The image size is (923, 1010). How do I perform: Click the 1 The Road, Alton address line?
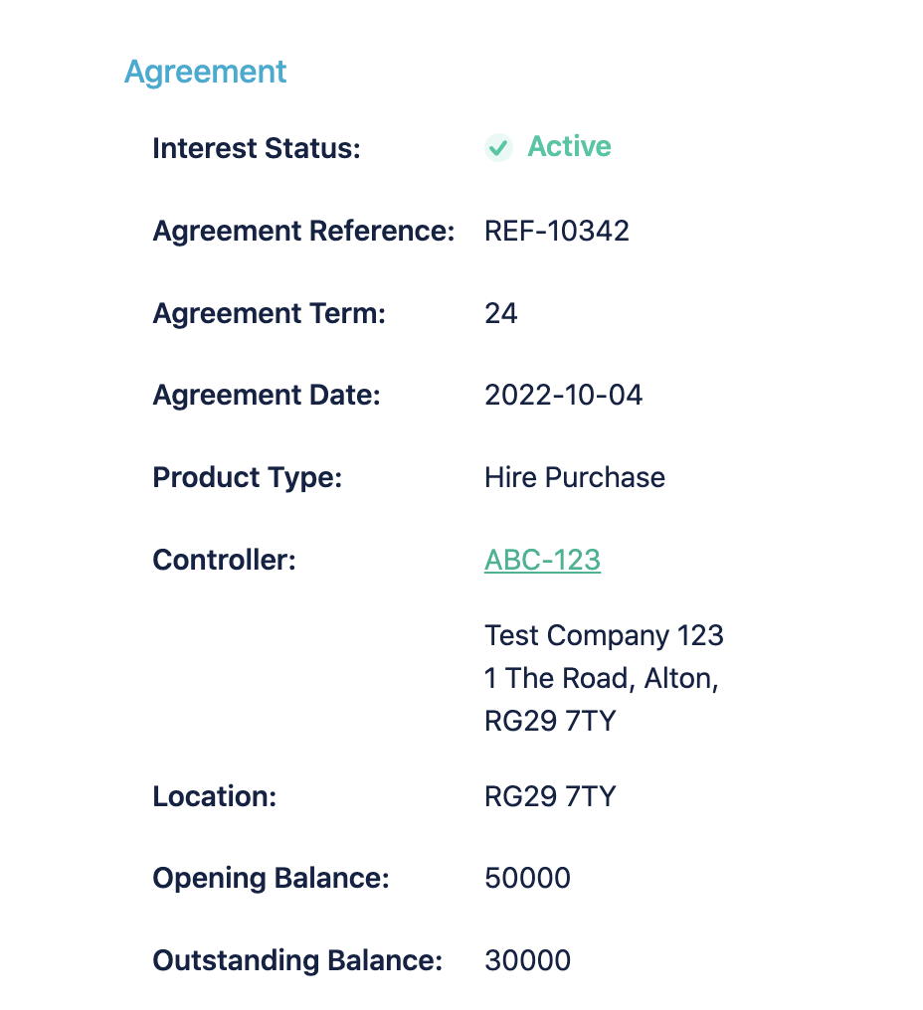[602, 678]
